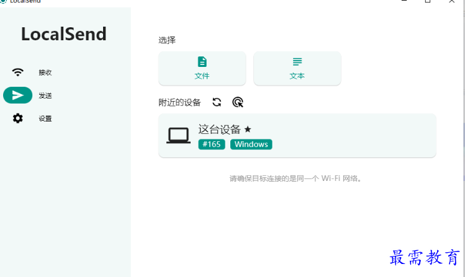Refresh the nearby devices list
The height and width of the screenshot is (277, 465).
(x=217, y=102)
